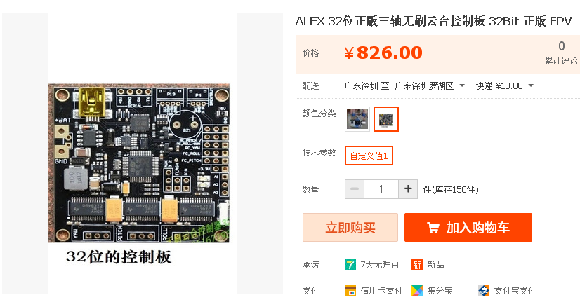Expand the destination 广东深圳罗湖区 dropdown
This screenshot has width=580, height=302.
[430, 86]
